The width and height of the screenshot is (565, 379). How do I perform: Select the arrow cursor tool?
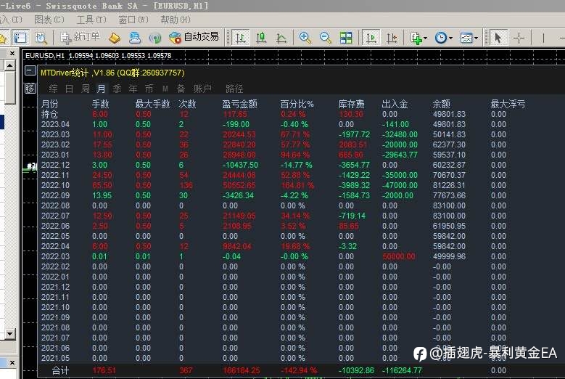[x=498, y=38]
